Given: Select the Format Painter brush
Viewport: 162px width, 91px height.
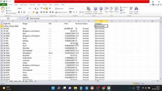Looking at the screenshot, I should [7, 13].
